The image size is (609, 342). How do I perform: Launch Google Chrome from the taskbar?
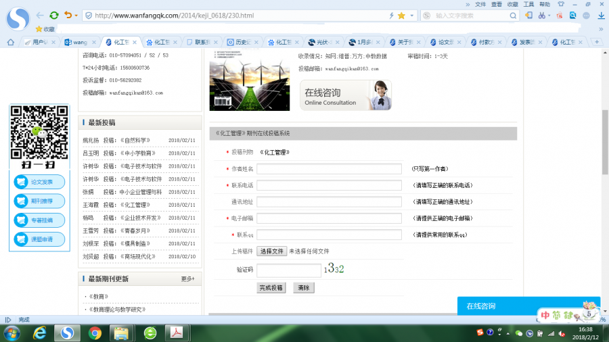click(95, 333)
